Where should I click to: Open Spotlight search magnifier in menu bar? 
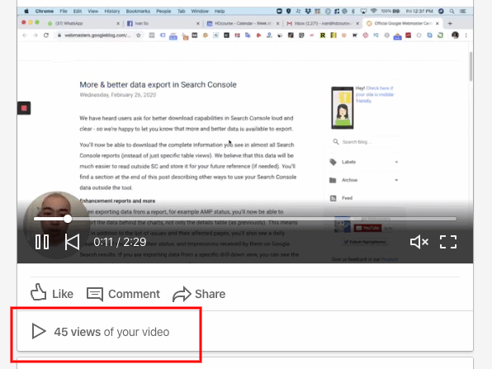click(452, 12)
